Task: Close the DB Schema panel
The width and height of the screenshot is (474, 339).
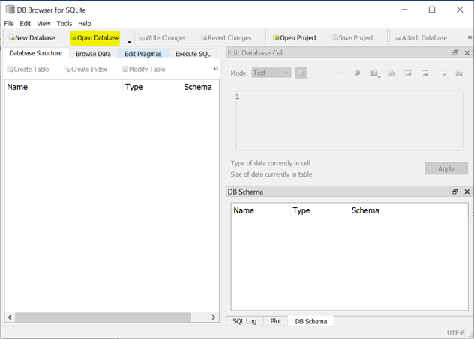Action: coord(466,192)
